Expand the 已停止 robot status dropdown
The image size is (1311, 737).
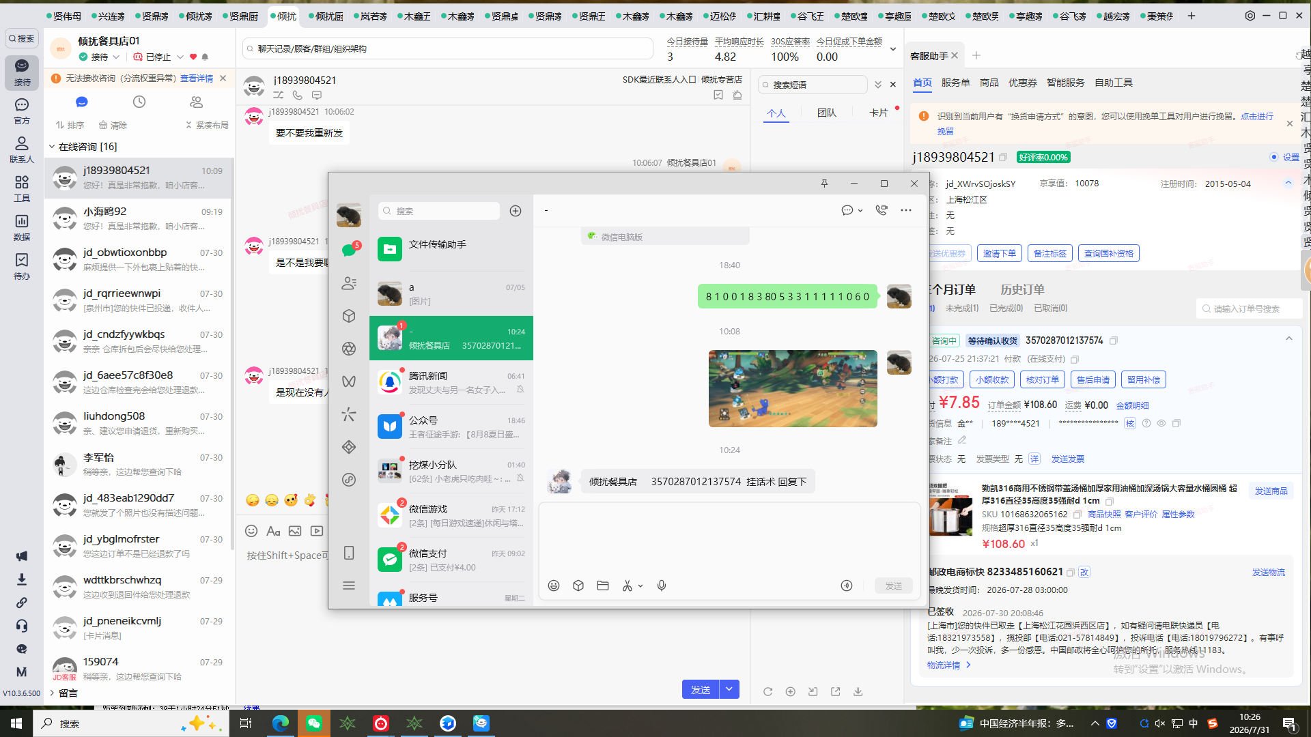(x=180, y=57)
